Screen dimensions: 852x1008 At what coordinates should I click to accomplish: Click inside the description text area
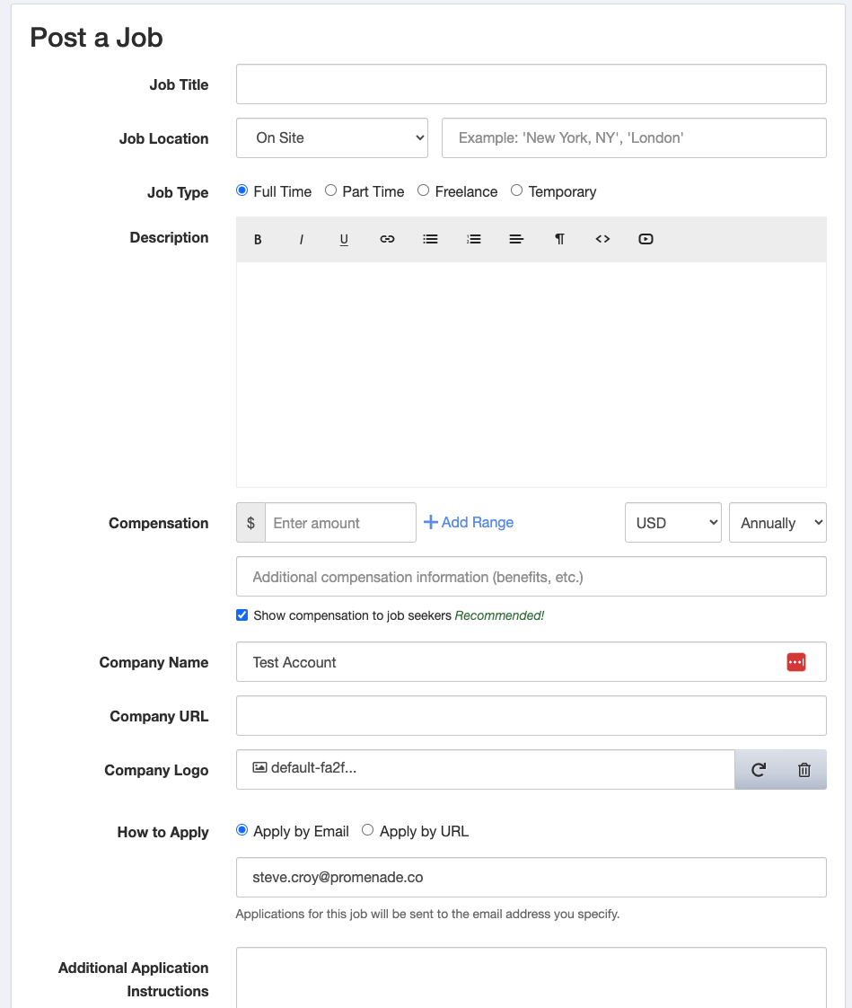point(531,374)
